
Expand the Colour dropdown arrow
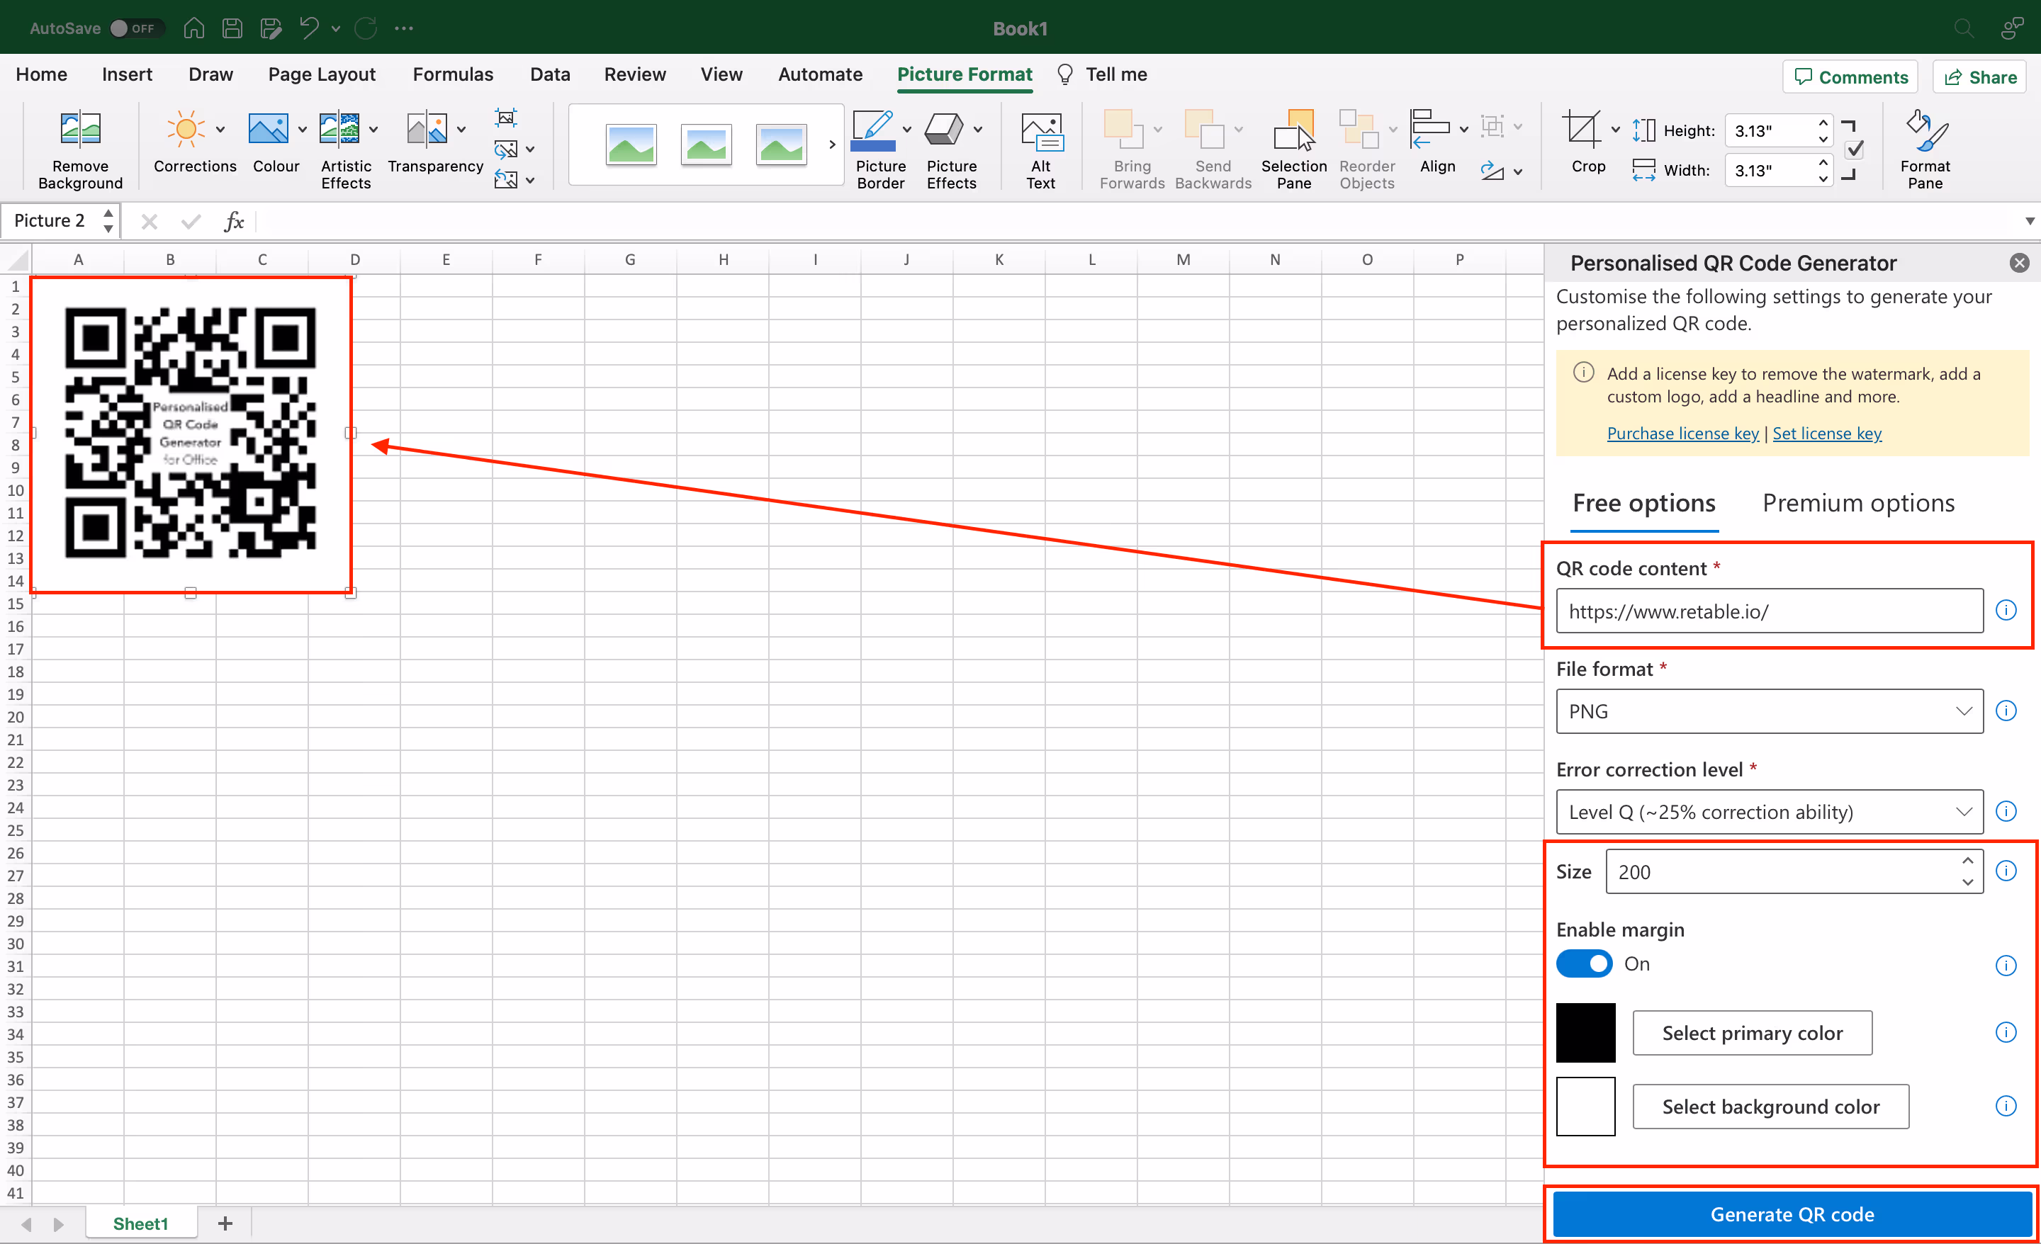pyautogui.click(x=303, y=129)
